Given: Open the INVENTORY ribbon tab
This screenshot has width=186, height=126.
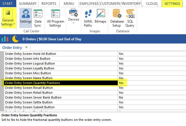Looking at the screenshot, I should coord(131,4).
